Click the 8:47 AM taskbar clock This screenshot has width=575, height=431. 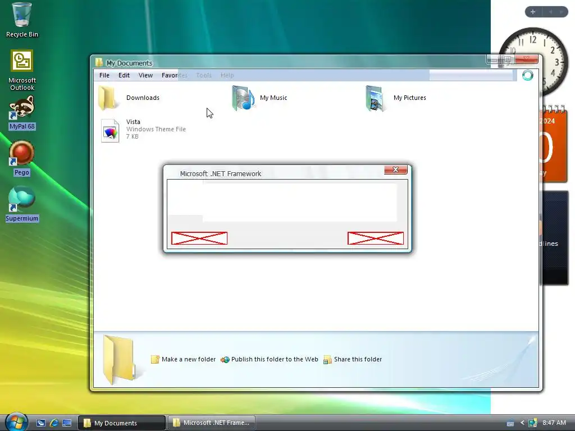[x=554, y=423]
